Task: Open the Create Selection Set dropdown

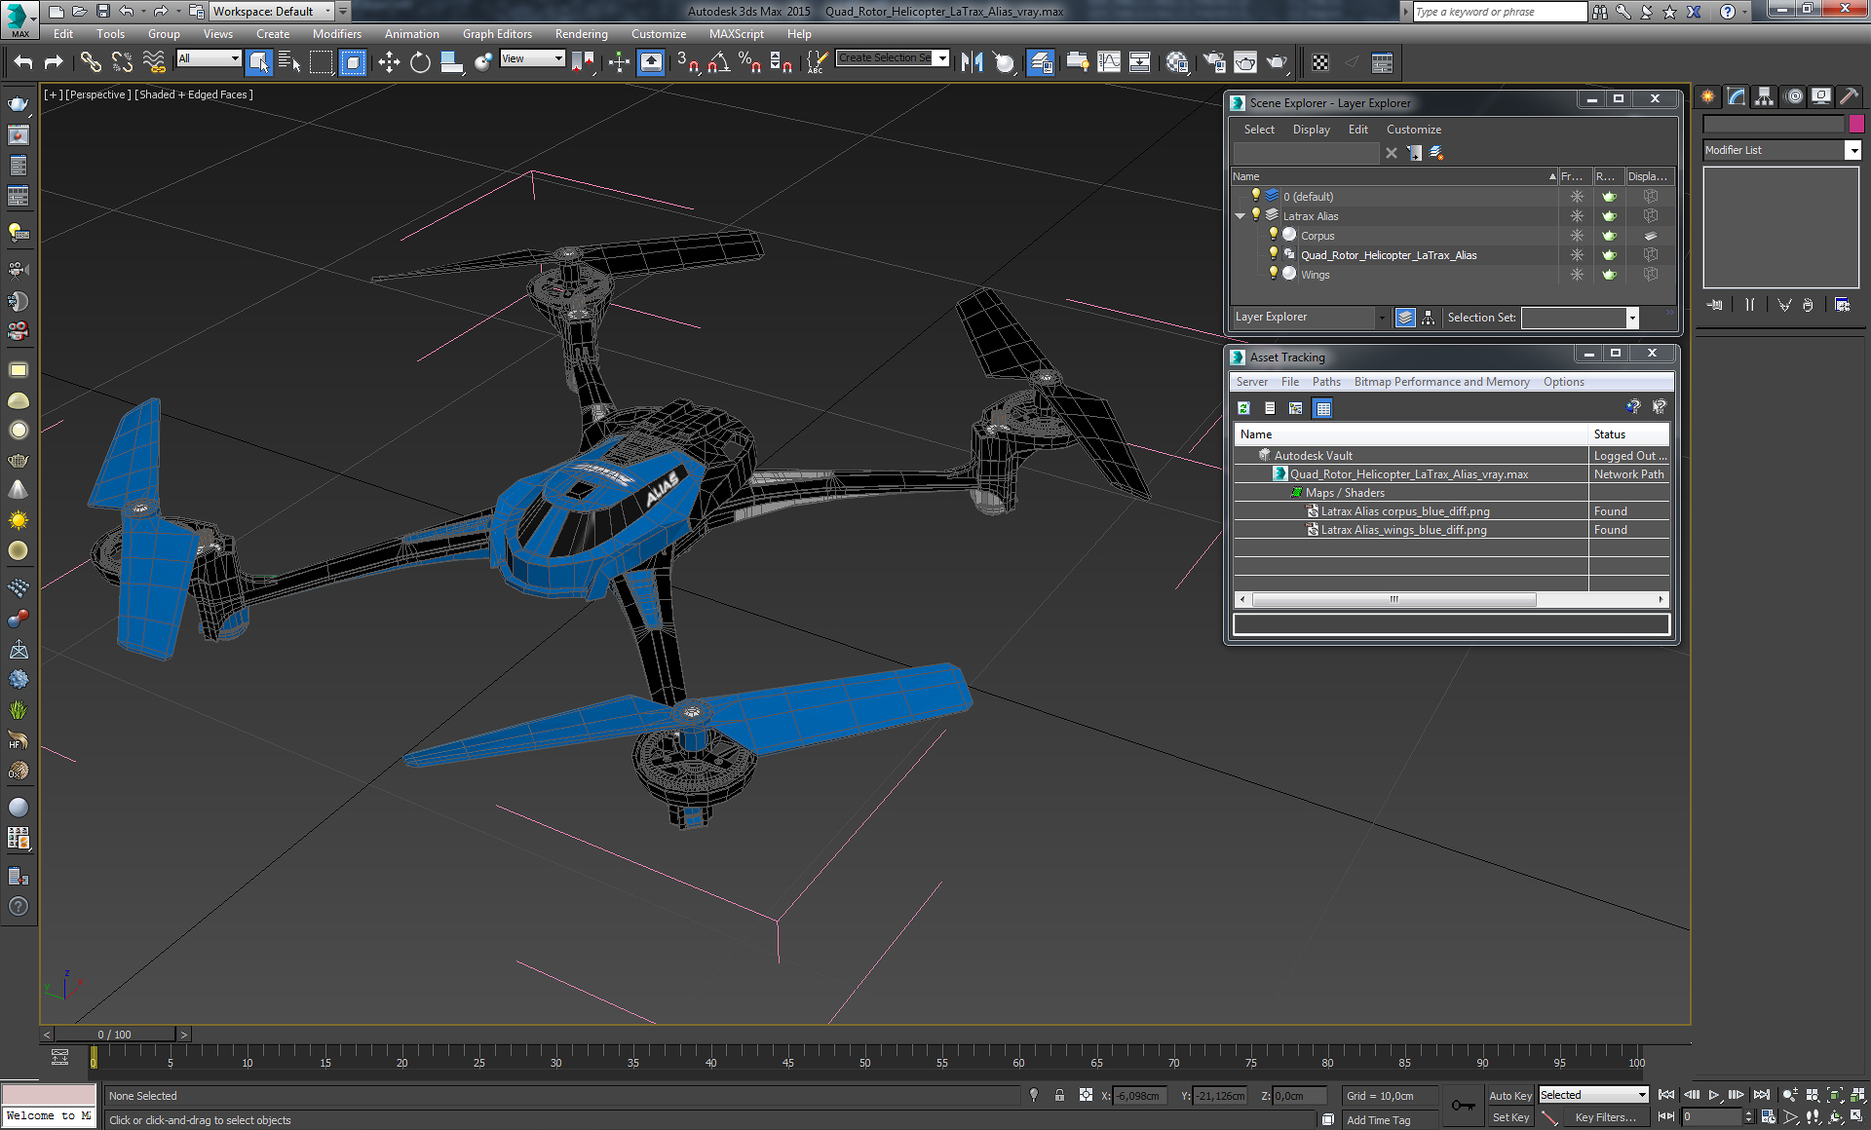Action: point(893,58)
